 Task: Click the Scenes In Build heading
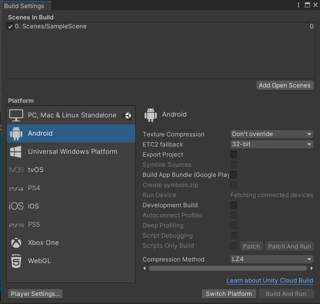(31, 17)
